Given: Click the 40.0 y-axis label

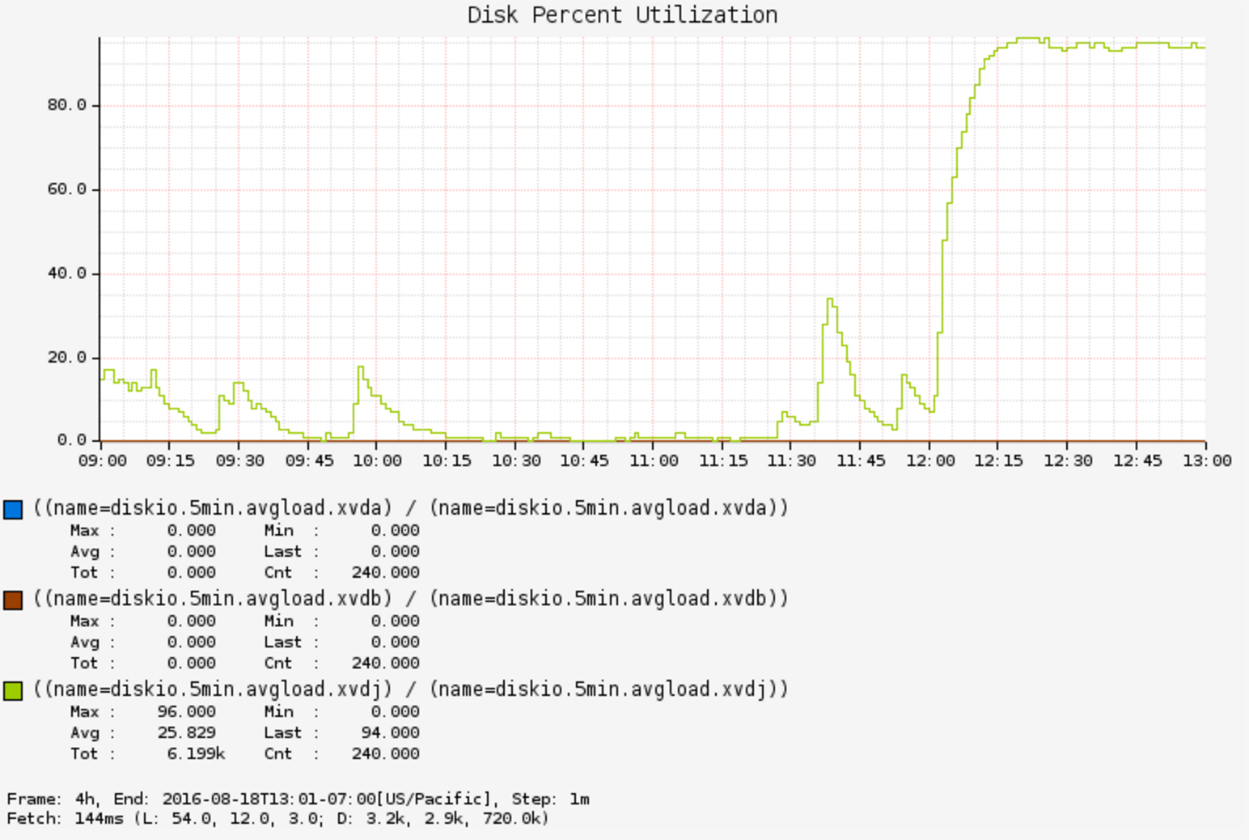Looking at the screenshot, I should (x=66, y=274).
